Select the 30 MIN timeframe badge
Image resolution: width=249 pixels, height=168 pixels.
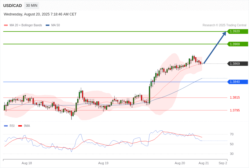point(32,6)
